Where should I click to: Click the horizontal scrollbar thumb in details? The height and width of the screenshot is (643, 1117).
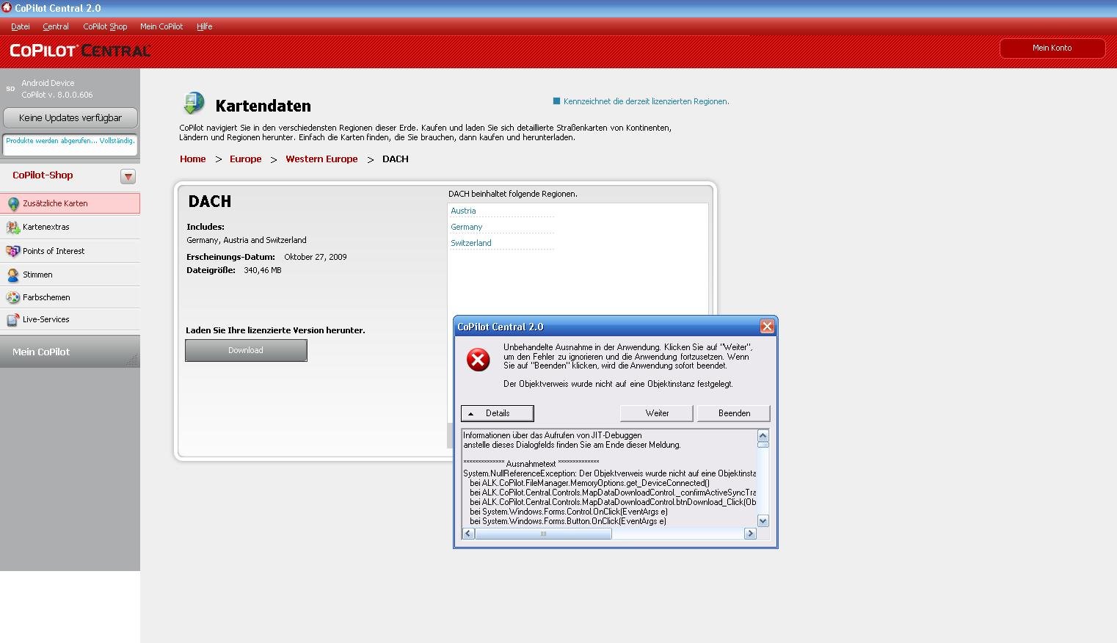click(x=543, y=534)
